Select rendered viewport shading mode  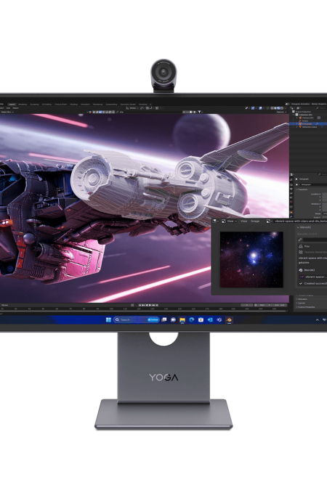[x=282, y=108]
